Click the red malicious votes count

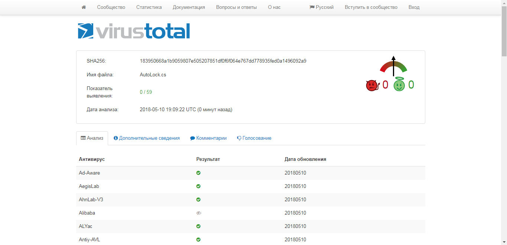[385, 85]
